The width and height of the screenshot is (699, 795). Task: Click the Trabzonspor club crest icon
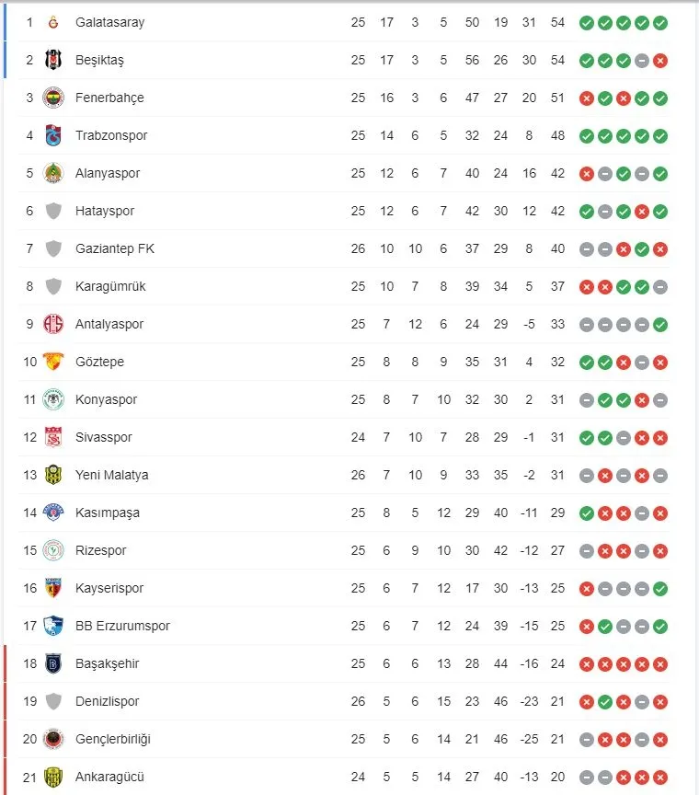click(x=53, y=135)
